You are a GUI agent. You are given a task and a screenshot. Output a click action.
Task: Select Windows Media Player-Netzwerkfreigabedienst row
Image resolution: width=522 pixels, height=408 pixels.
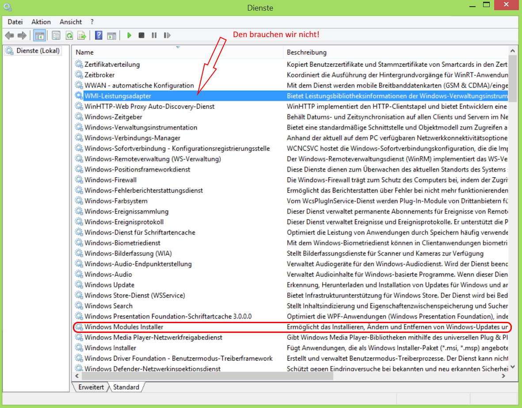pos(291,337)
